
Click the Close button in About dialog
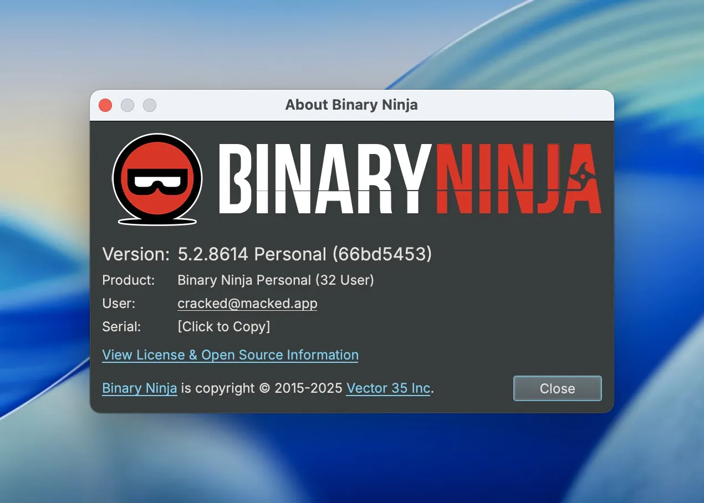[x=557, y=388]
